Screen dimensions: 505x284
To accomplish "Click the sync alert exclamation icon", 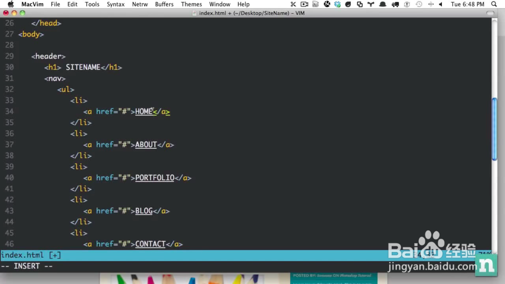I will point(407,4).
